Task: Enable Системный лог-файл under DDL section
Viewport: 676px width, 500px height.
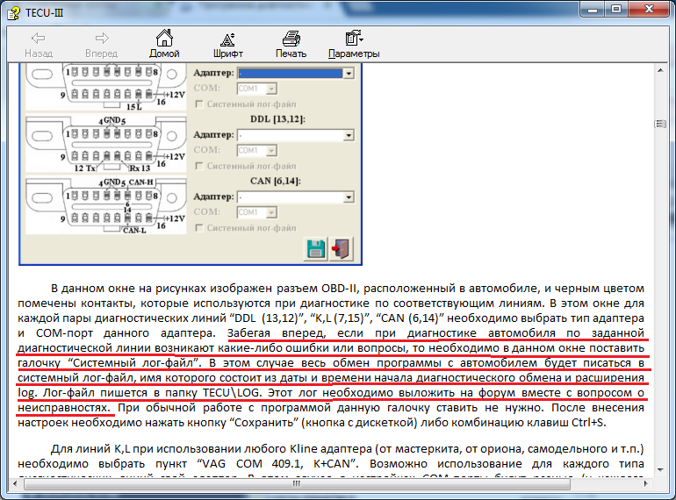Action: 199,166
